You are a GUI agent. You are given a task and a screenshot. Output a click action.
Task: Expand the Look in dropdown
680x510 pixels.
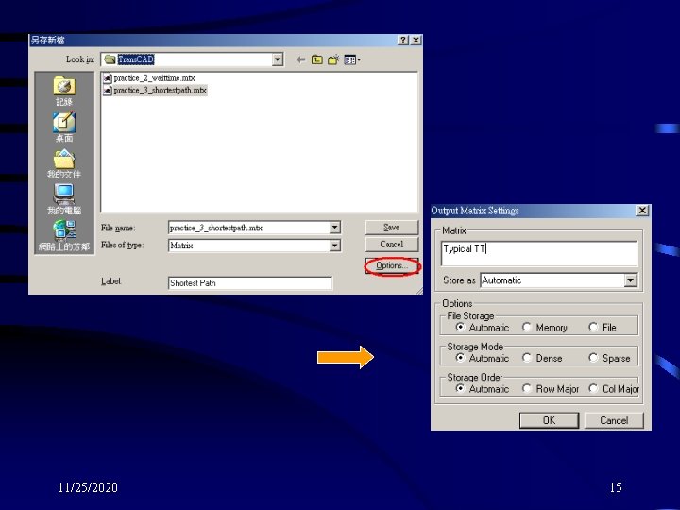[278, 59]
